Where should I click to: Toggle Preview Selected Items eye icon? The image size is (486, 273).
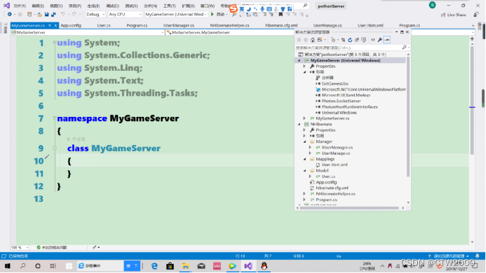pos(373,40)
